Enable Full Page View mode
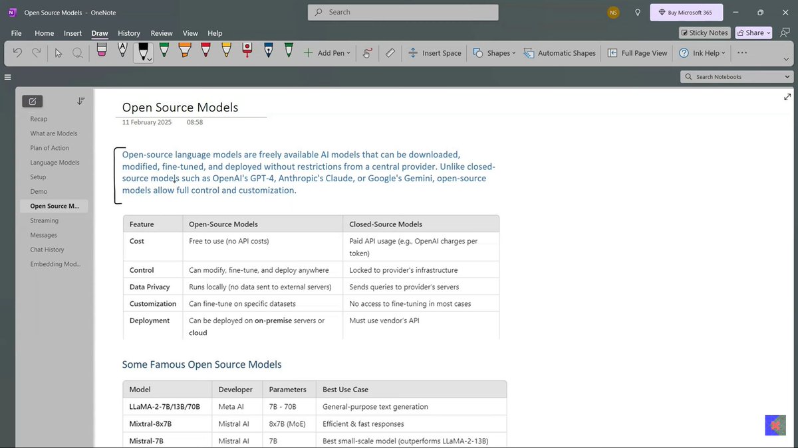Image resolution: width=798 pixels, height=448 pixels. pos(636,52)
